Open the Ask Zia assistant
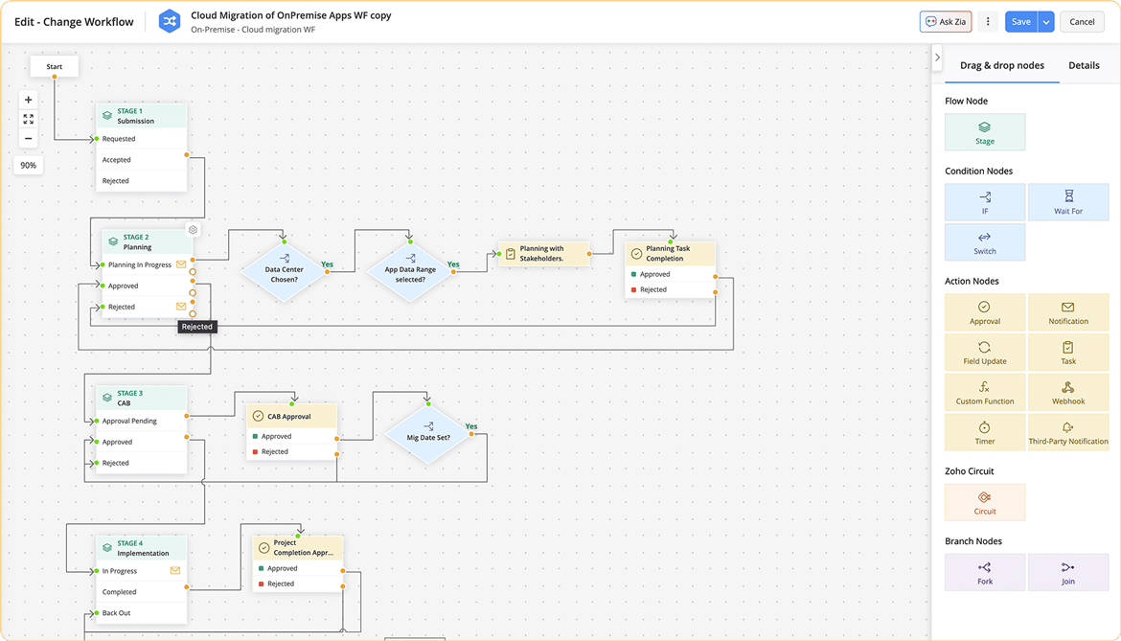This screenshot has width=1121, height=641. click(x=945, y=21)
